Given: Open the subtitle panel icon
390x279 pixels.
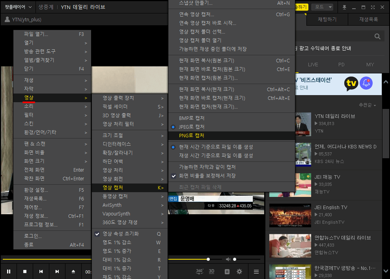Looking at the screenshot, I should pos(227,272).
